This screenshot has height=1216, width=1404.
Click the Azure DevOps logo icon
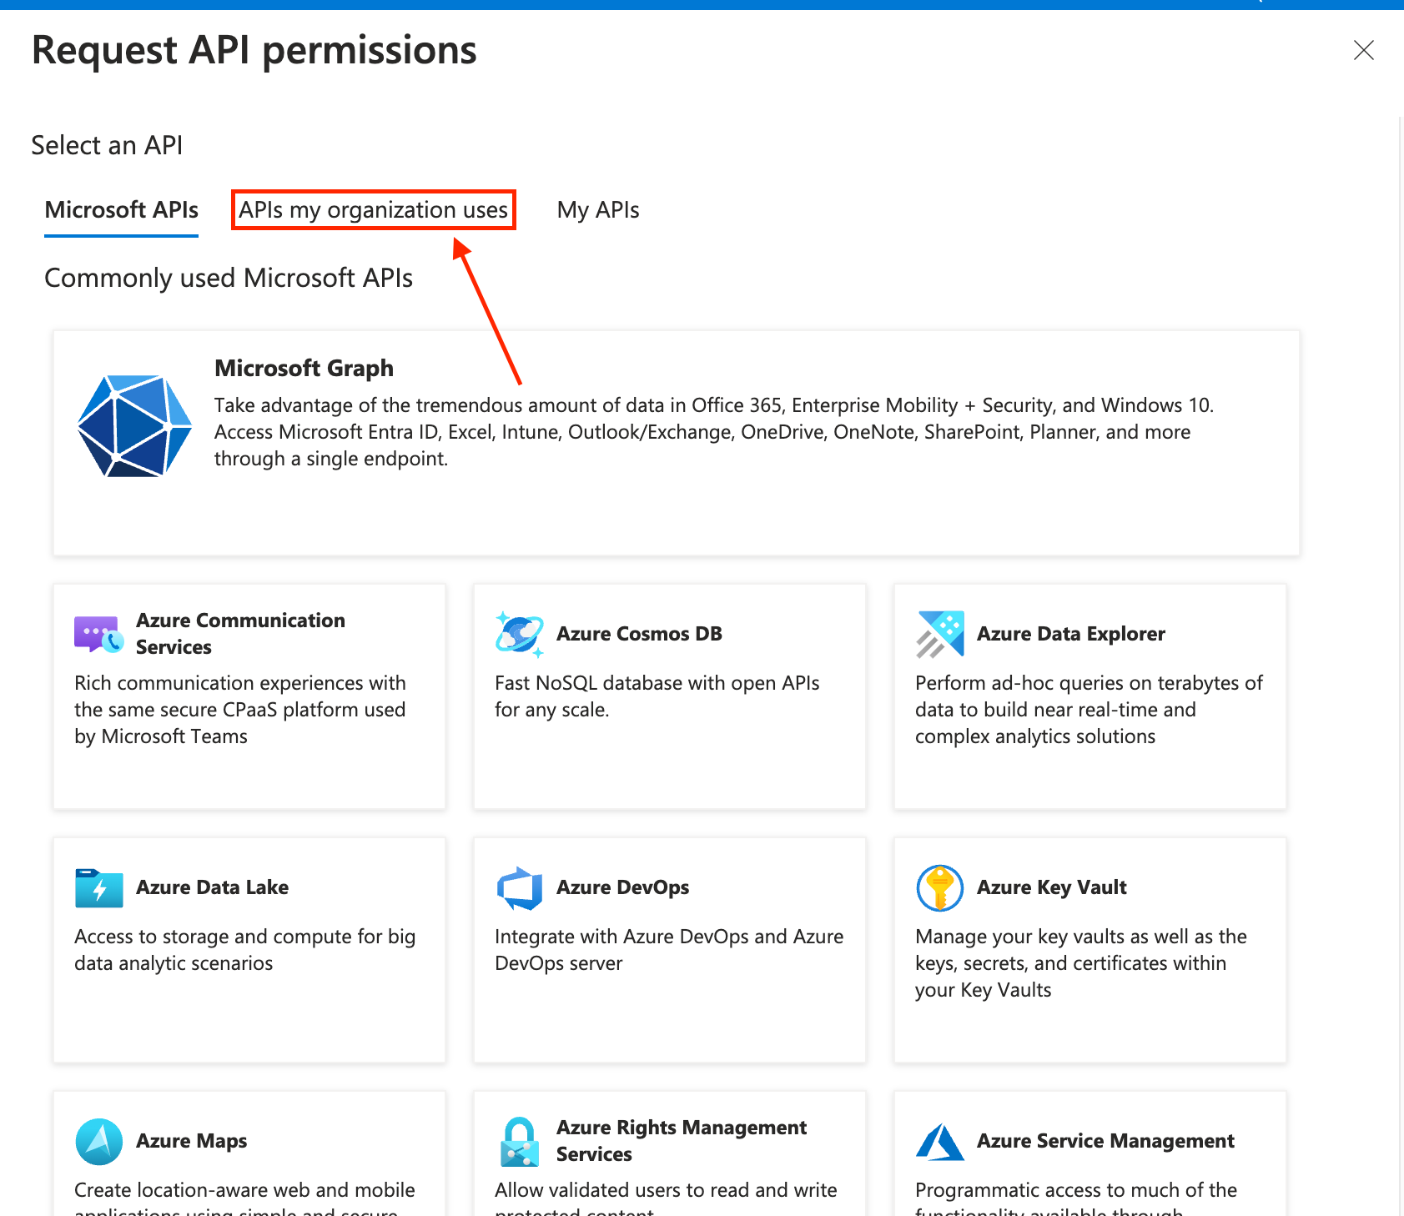click(520, 887)
